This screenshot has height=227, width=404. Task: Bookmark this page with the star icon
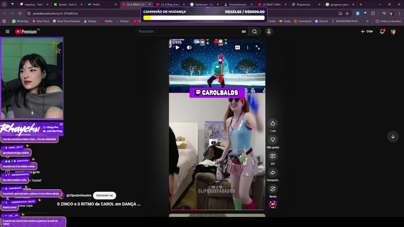(x=347, y=14)
